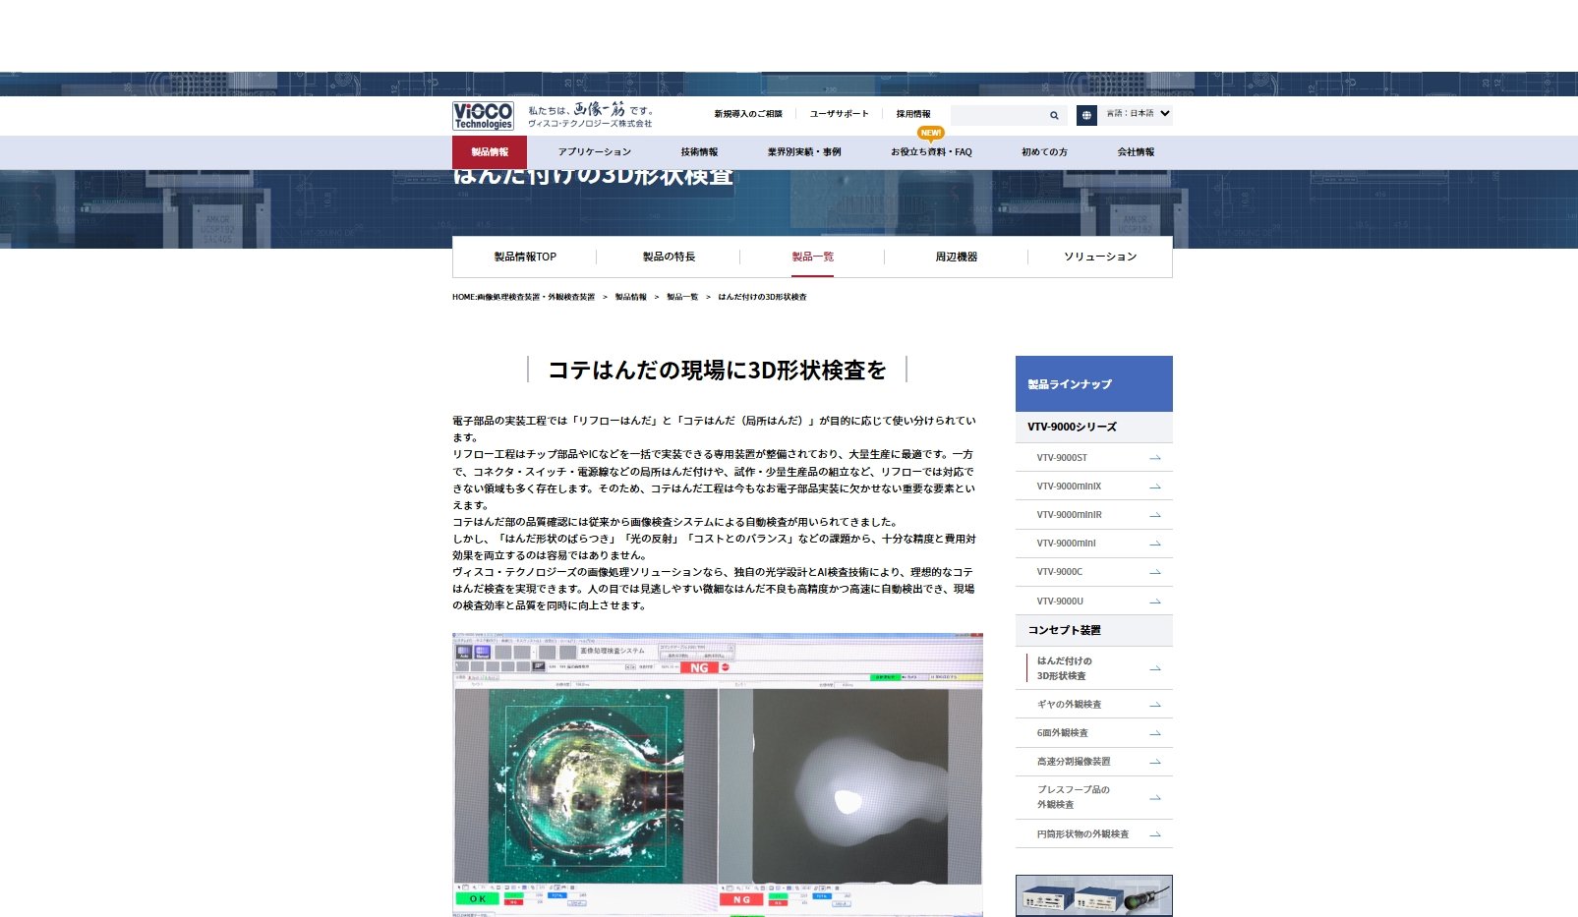Screen dimensions: 1578x917
Task: Click the globe language icon
Action: coord(1085,115)
